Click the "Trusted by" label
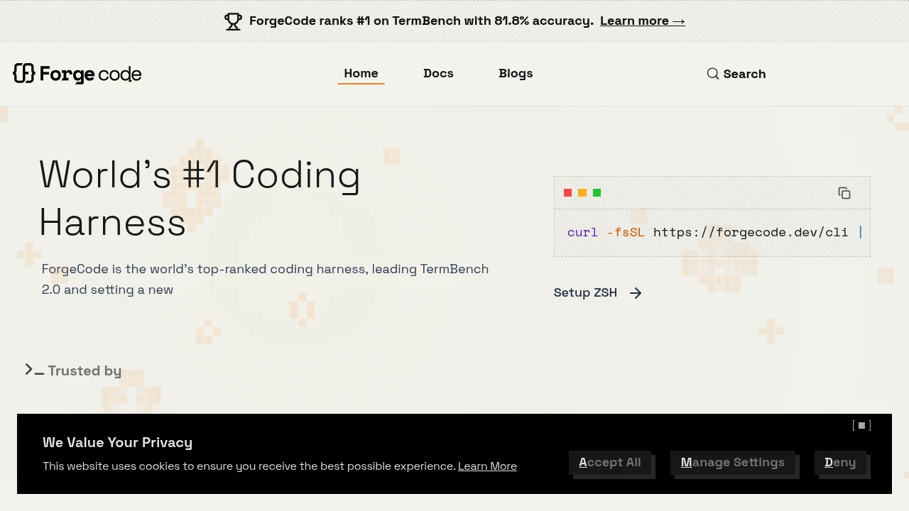This screenshot has width=909, height=511. [85, 370]
